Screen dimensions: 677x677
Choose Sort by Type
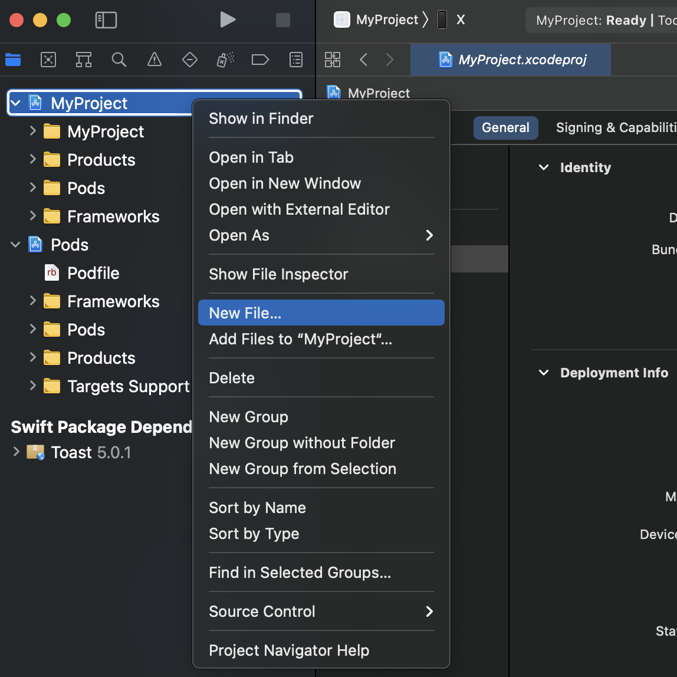(321, 533)
